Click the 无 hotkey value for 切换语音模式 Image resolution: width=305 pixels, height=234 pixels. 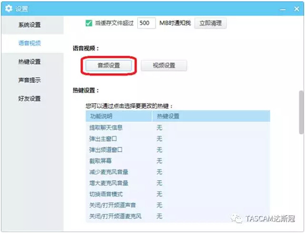159,194
